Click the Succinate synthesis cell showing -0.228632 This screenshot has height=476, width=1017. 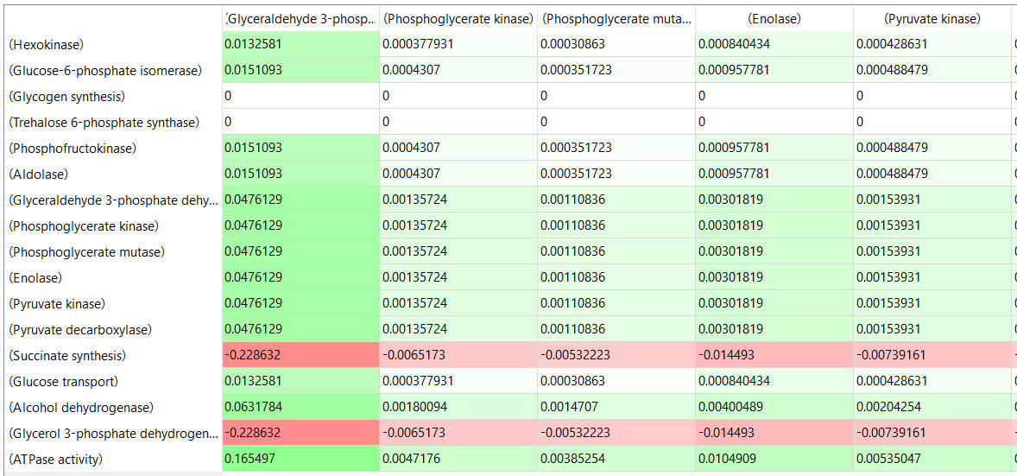pos(300,355)
